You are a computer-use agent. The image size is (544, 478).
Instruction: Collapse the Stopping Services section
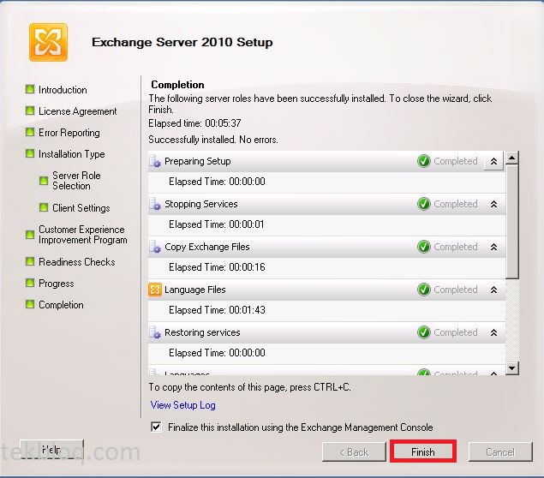[x=493, y=204]
